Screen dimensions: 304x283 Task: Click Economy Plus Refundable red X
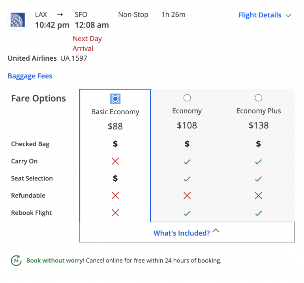coord(258,195)
